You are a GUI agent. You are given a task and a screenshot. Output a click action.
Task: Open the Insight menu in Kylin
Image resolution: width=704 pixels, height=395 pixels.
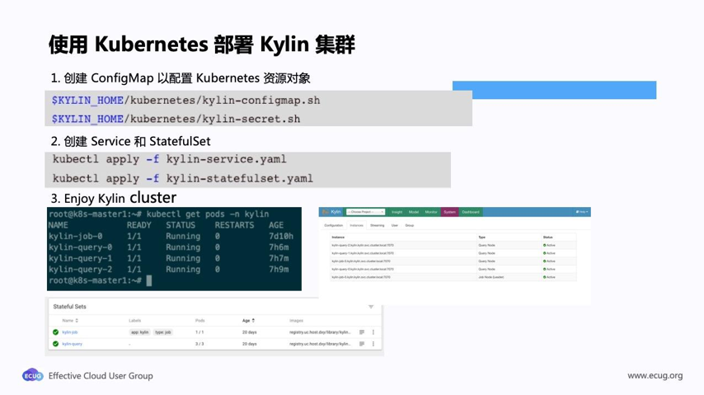[x=397, y=212]
